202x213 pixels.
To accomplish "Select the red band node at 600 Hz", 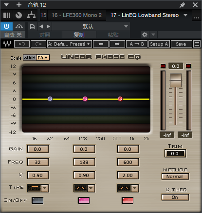I will tap(120, 99).
